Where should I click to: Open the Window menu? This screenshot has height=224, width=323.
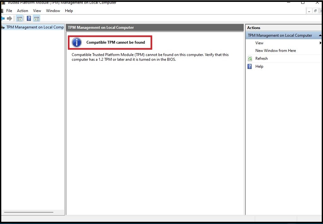click(x=53, y=10)
